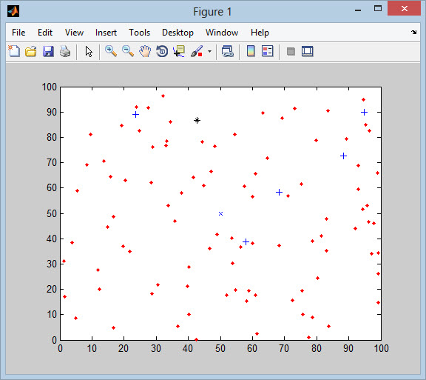
Task: Click the black asterisk marker in plot
Action: [197, 120]
